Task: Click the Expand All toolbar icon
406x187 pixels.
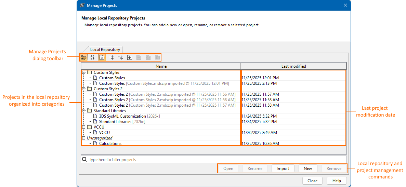Action: [111, 57]
